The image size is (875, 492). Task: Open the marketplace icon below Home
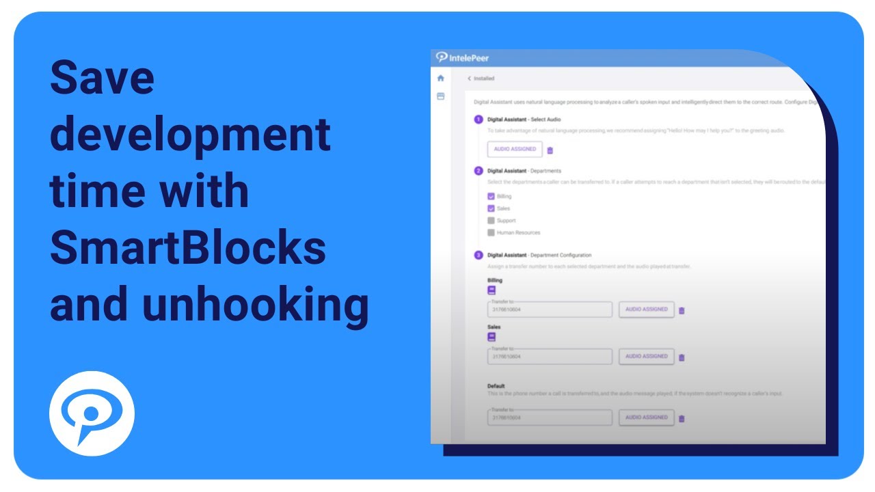pyautogui.click(x=440, y=96)
